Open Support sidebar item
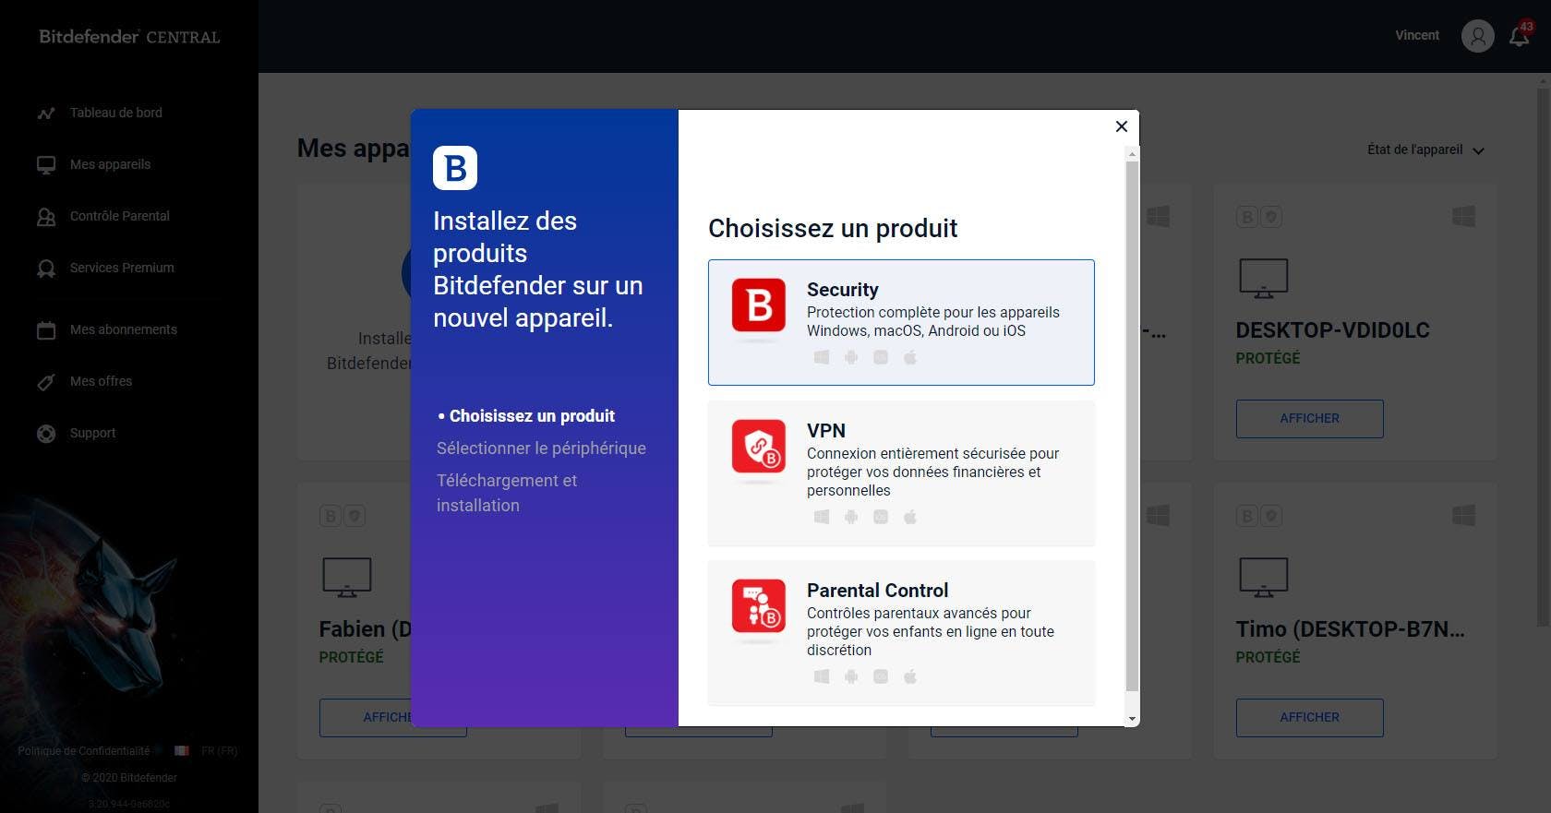The image size is (1551, 813). click(92, 433)
